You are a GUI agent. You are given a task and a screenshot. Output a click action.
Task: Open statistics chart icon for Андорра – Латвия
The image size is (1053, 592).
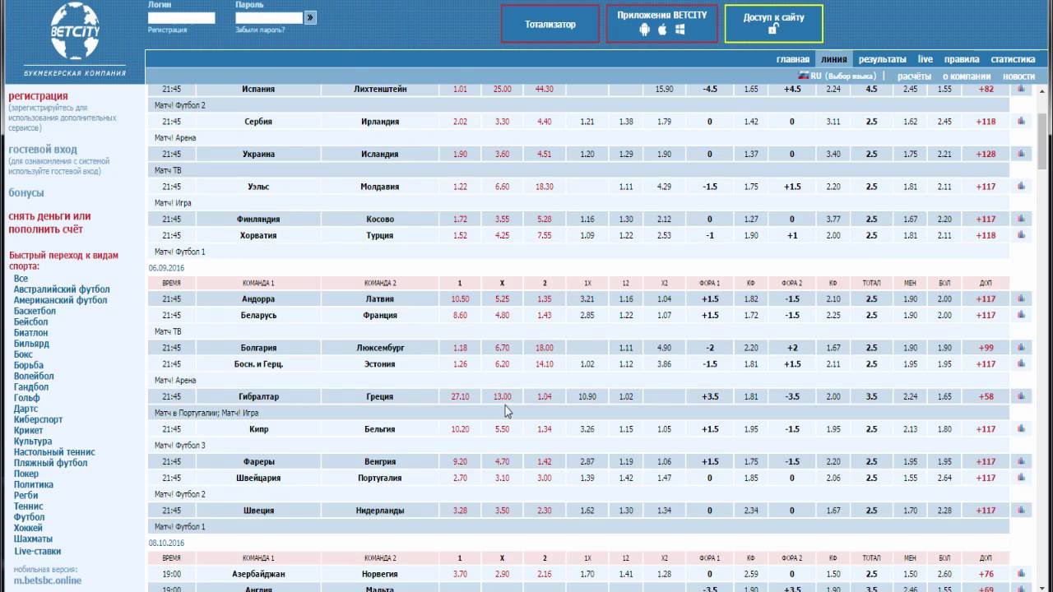[1022, 298]
